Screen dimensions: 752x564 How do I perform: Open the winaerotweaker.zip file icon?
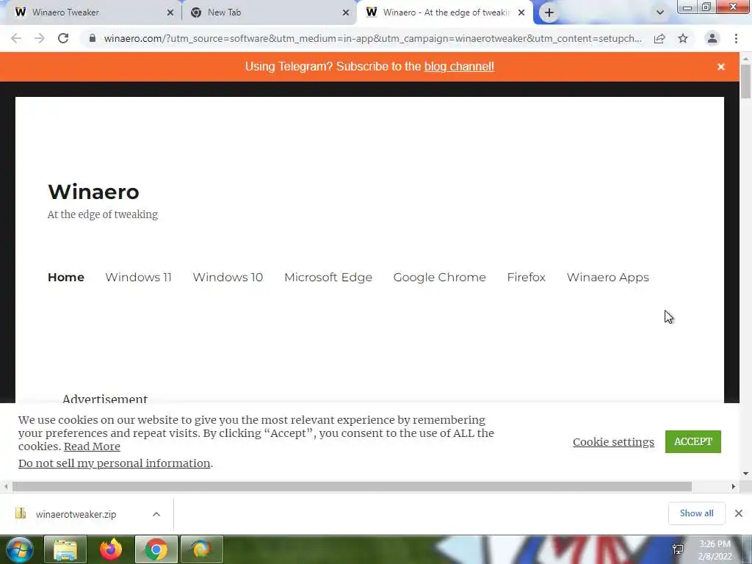[x=21, y=513]
